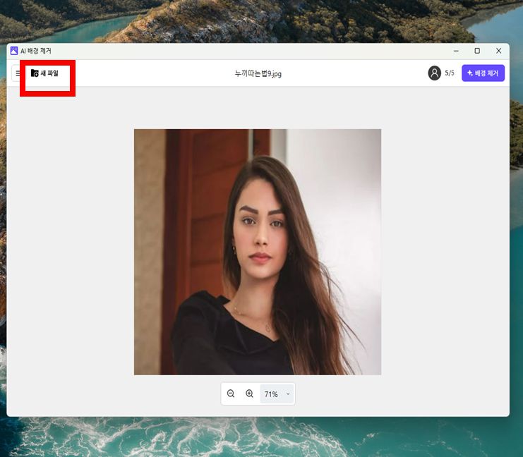The image size is (523, 457).
Task: Close the AI 배경 제거 window
Action: click(499, 51)
